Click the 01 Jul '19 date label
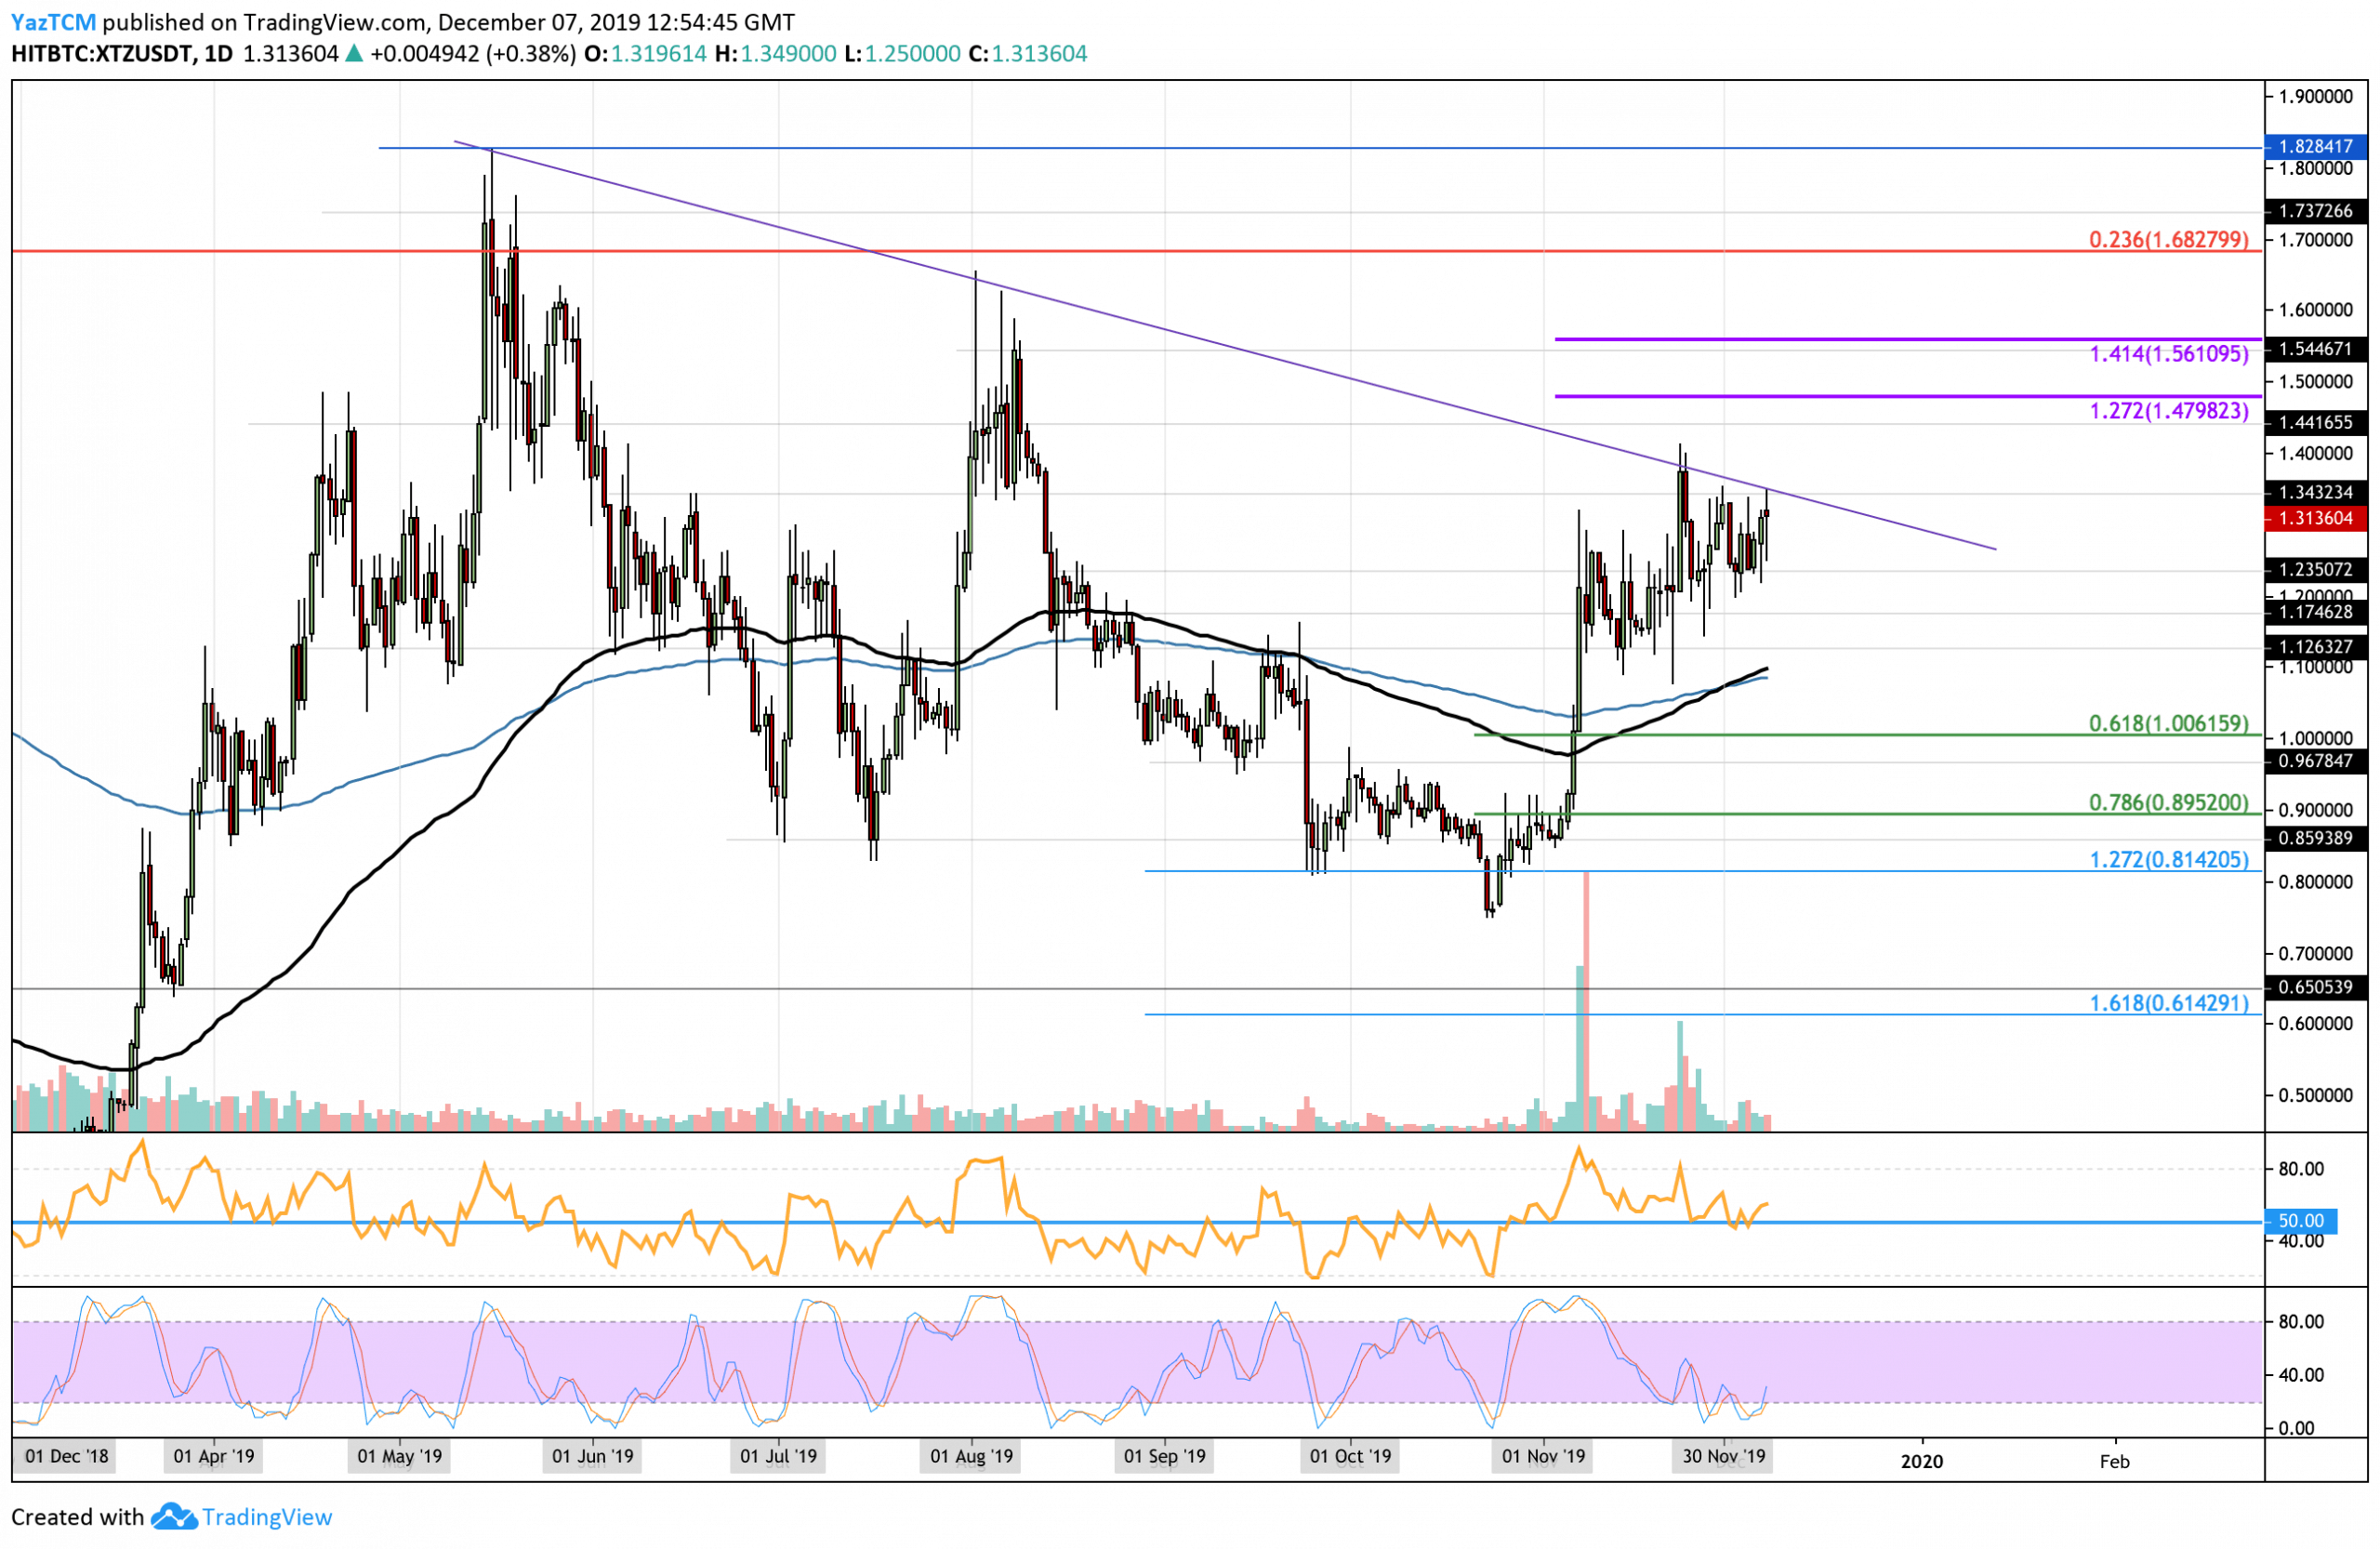 pyautogui.click(x=779, y=1456)
